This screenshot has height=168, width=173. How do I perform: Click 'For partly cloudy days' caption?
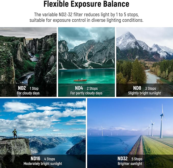[x=86, y=93]
